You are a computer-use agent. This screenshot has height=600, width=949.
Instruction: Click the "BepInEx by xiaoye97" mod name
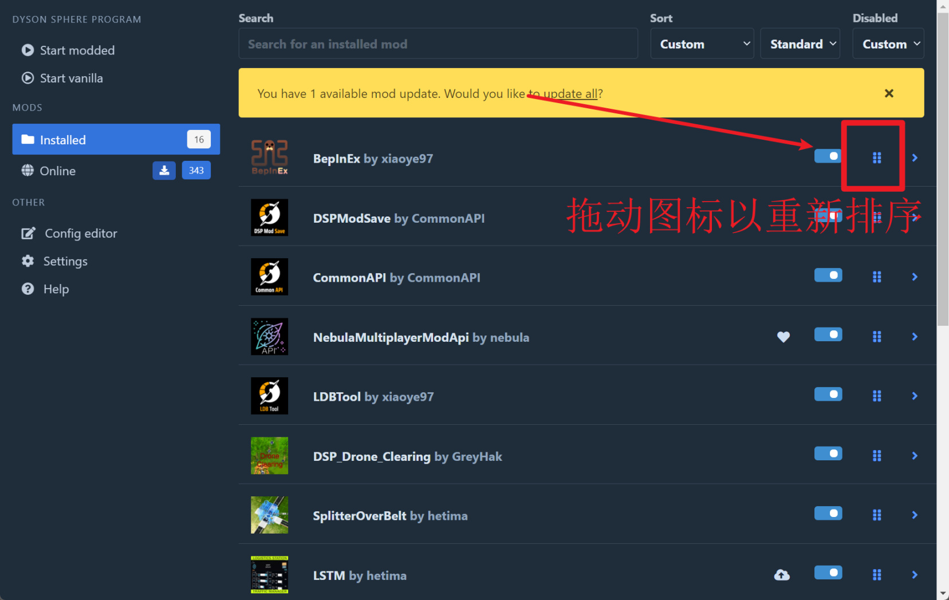tap(373, 159)
